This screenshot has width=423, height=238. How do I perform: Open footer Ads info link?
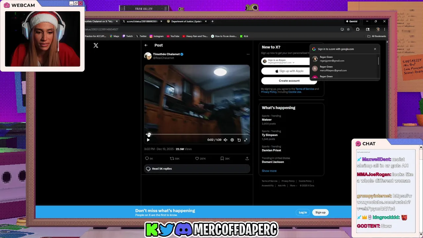click(282, 185)
